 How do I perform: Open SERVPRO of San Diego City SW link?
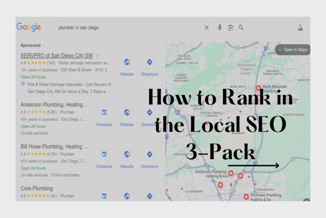[56, 55]
